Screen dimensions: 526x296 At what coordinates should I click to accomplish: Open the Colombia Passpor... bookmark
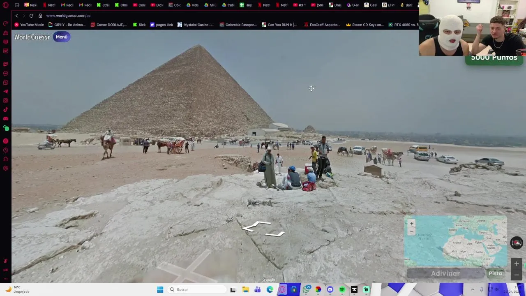[238, 25]
